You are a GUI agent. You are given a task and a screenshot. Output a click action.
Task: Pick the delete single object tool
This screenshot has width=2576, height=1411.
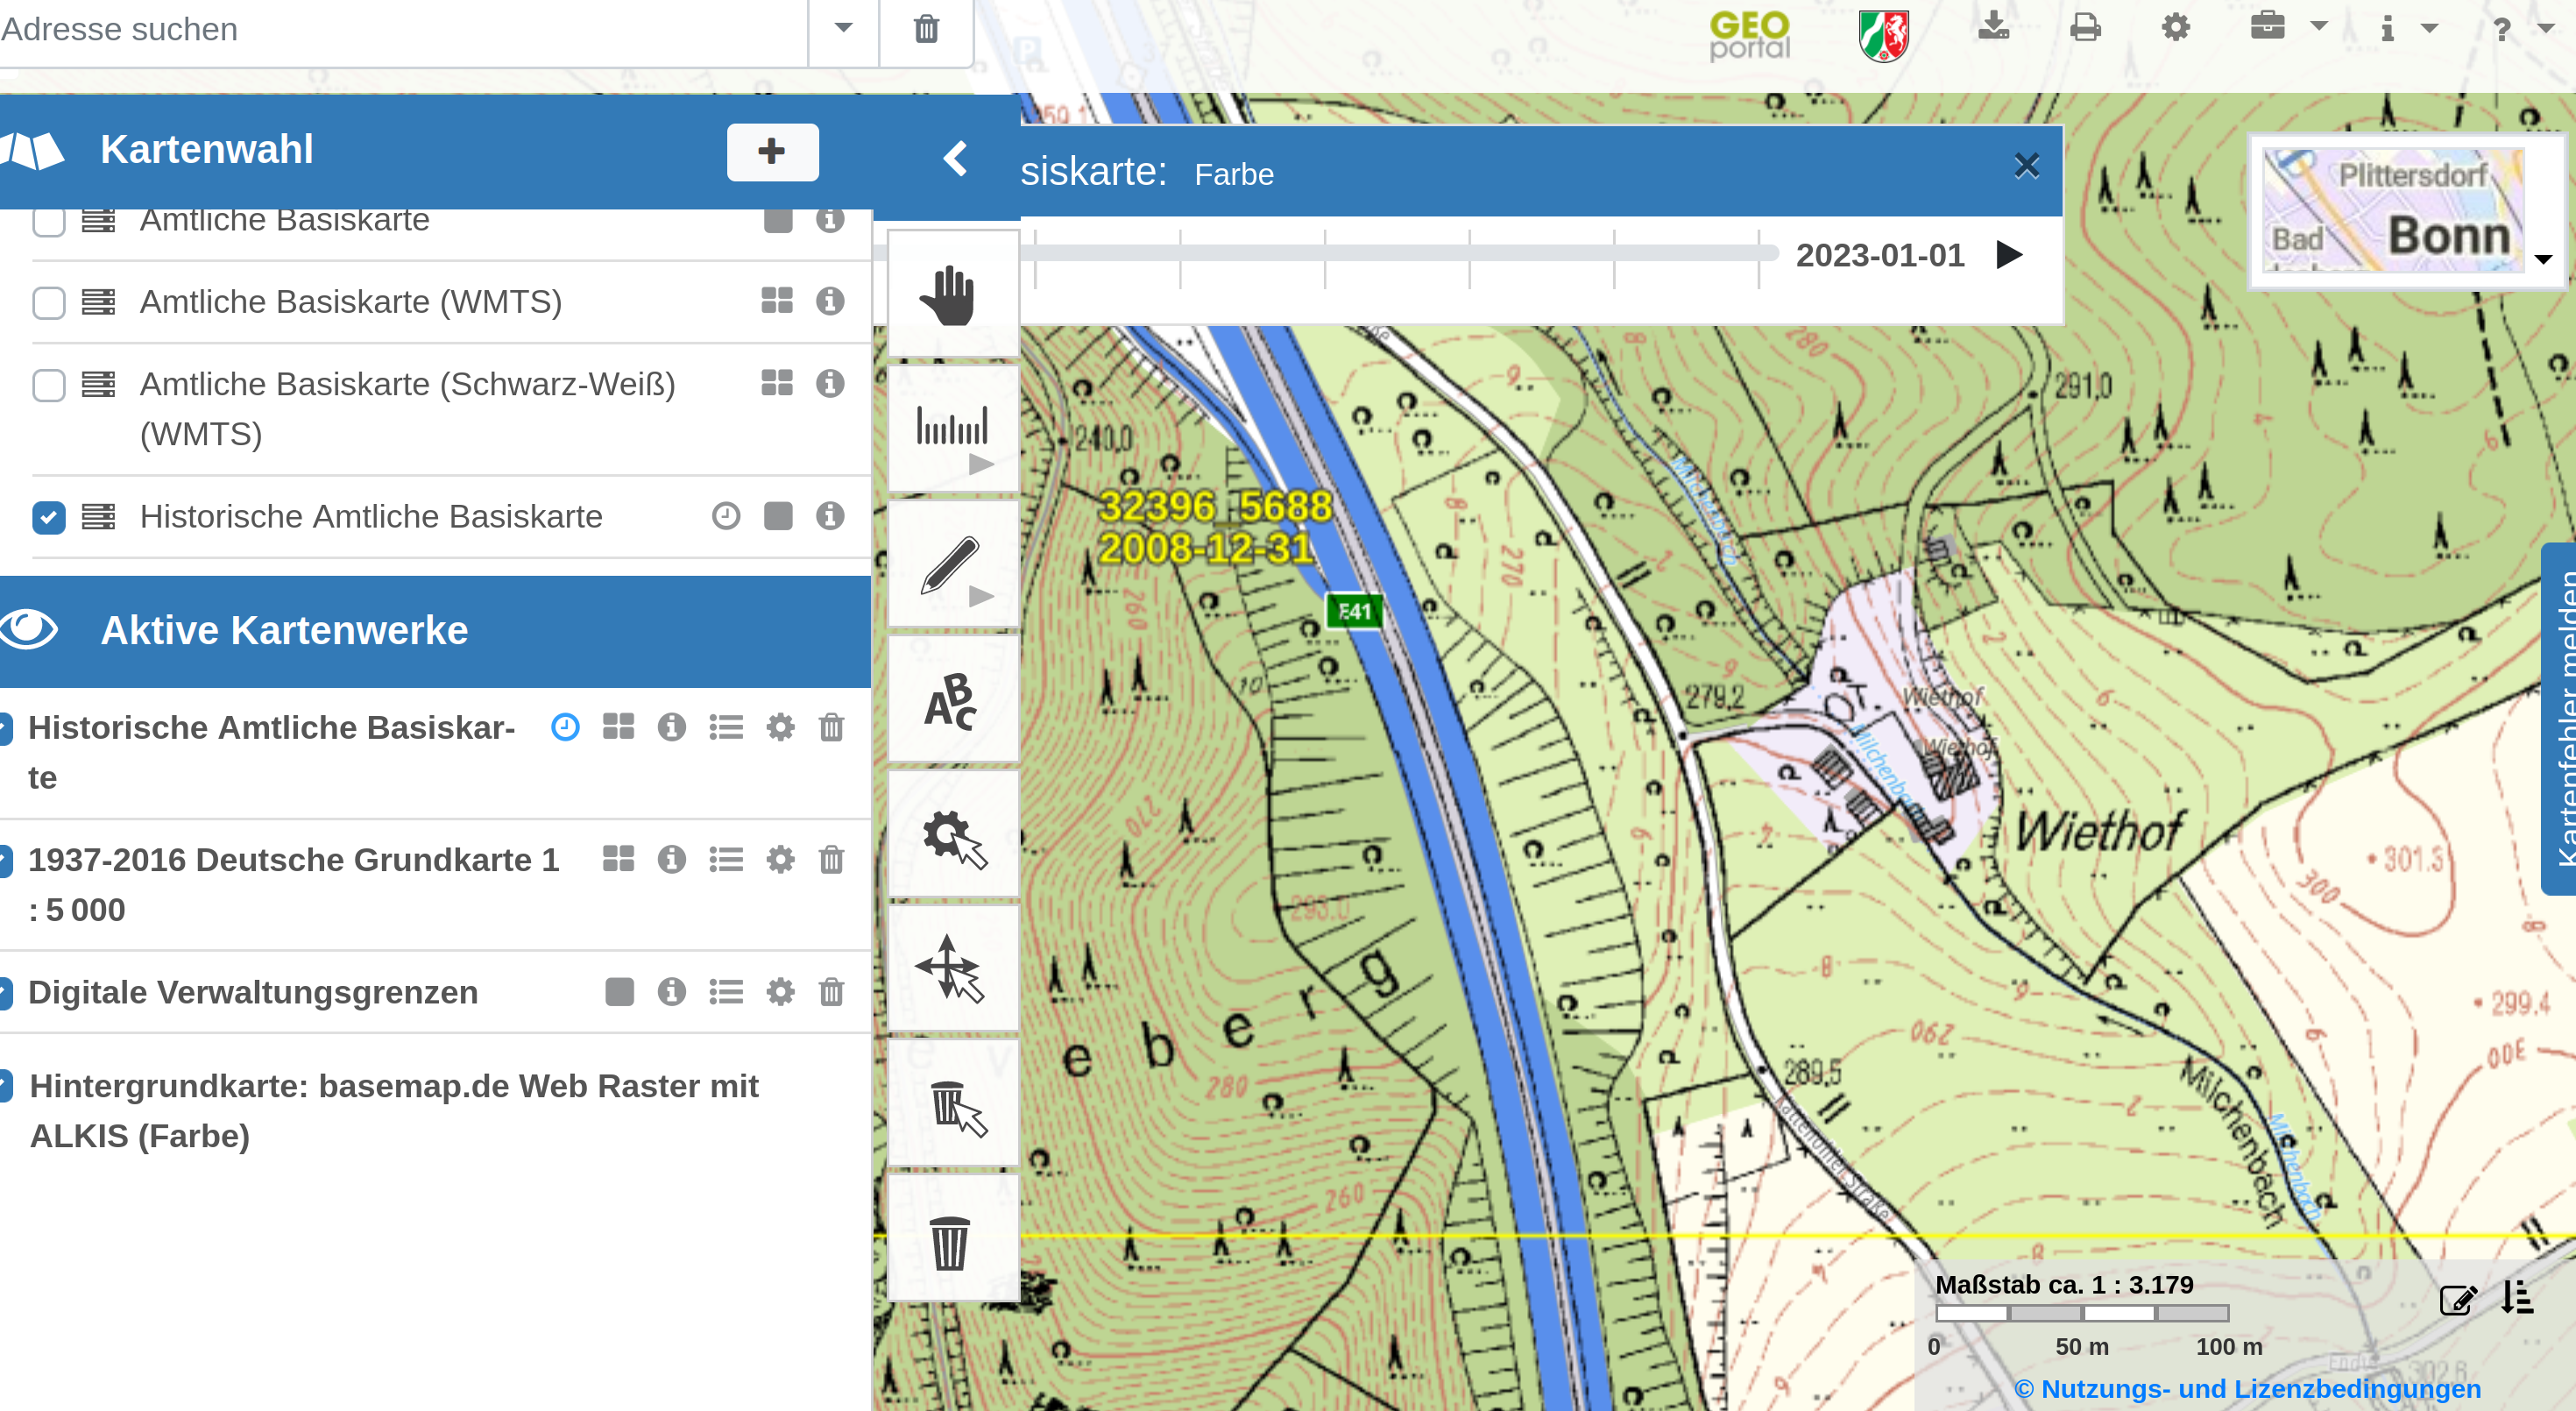[x=952, y=1103]
